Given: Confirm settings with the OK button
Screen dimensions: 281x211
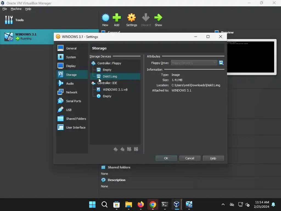Looking at the screenshot, I should pyautogui.click(x=166, y=158).
